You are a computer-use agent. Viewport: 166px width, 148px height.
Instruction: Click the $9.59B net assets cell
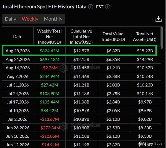pyautogui.click(x=145, y=111)
